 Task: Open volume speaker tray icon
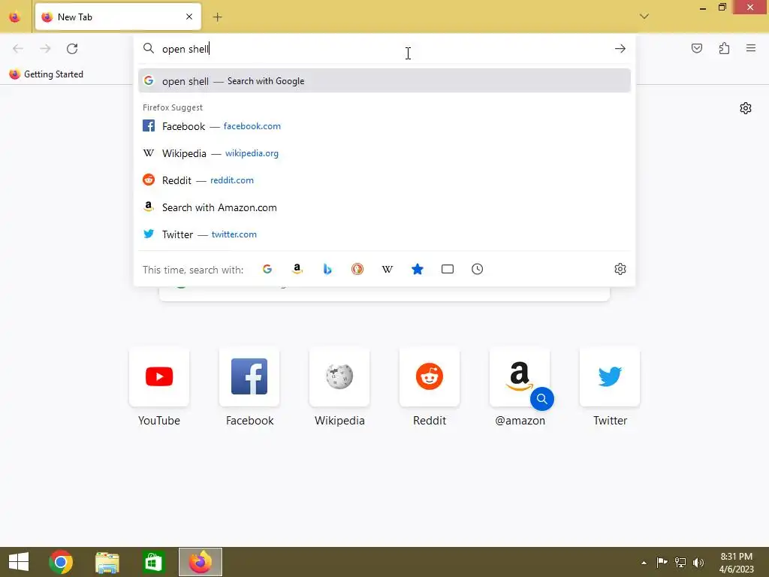click(x=698, y=563)
